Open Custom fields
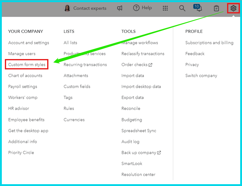Viewport: 242px width, 186px height. (x=77, y=86)
